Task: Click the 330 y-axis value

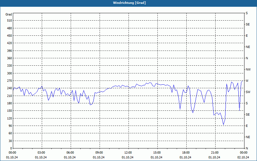Action: click(10, 66)
